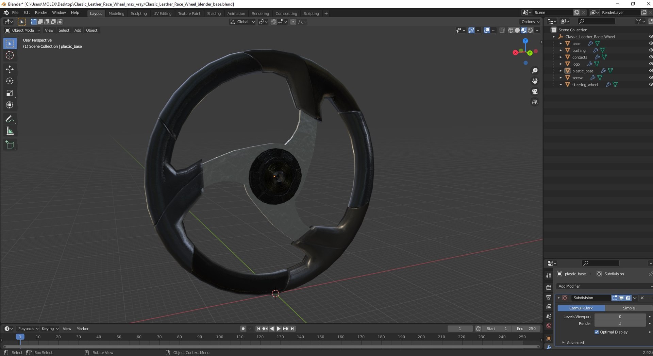Jump to the last frame
Image resolution: width=653 pixels, height=356 pixels.
(x=293, y=329)
